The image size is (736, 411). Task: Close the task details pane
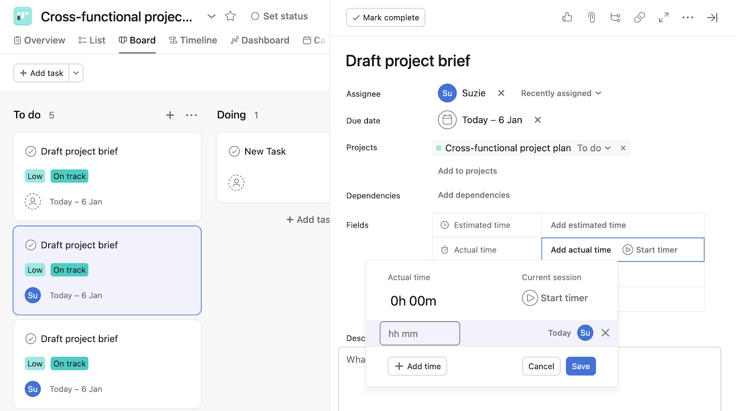[x=712, y=17]
